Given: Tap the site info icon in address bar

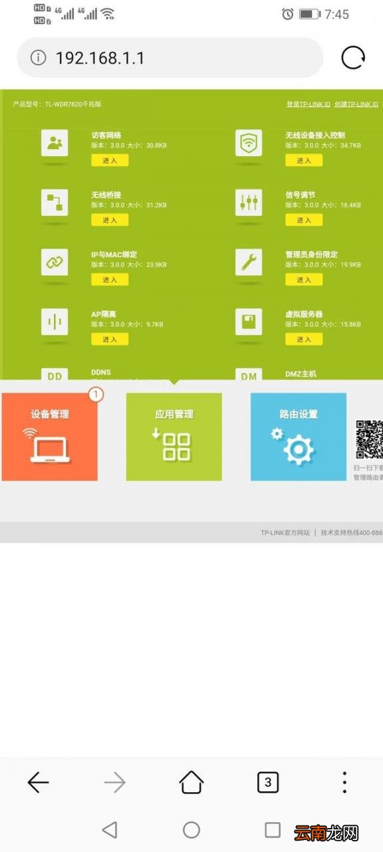Looking at the screenshot, I should (39, 58).
